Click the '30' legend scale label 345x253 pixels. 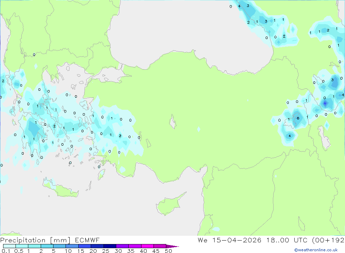118,251
